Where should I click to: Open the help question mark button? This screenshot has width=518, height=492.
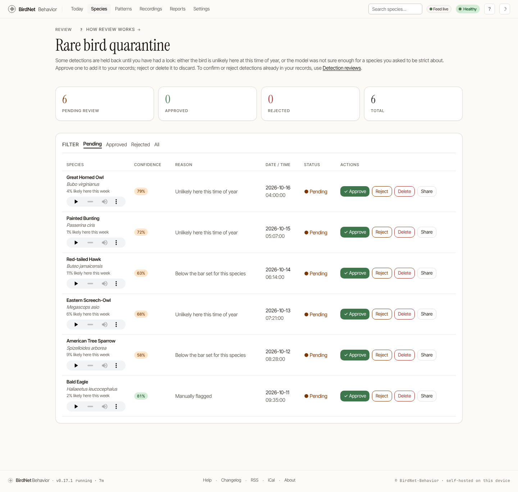tap(490, 9)
